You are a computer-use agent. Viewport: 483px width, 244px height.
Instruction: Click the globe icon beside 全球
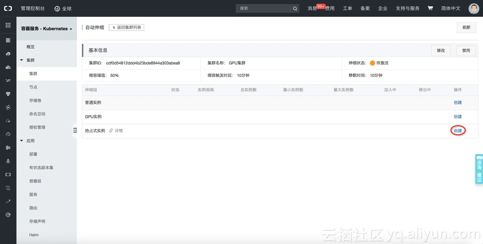57,9
